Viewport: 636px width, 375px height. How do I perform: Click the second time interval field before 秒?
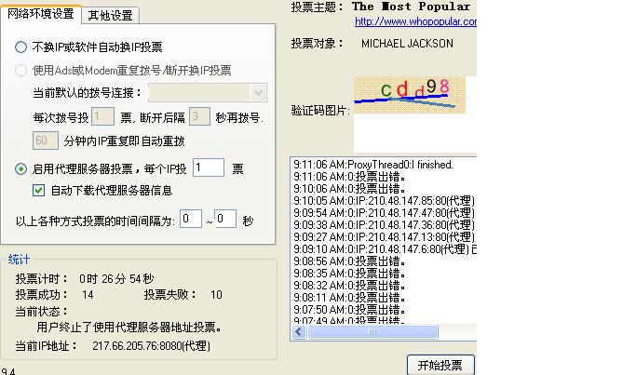tap(225, 220)
